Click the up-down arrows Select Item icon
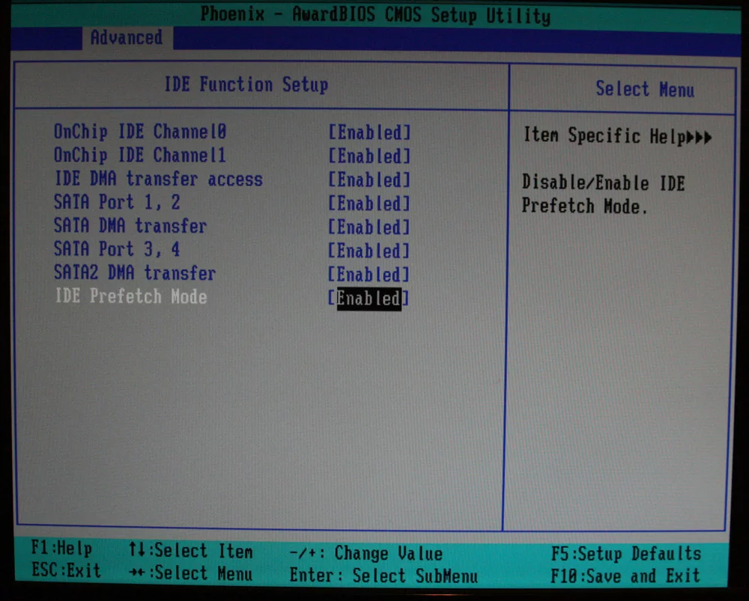Screen dimensions: 749x601 (x=136, y=549)
